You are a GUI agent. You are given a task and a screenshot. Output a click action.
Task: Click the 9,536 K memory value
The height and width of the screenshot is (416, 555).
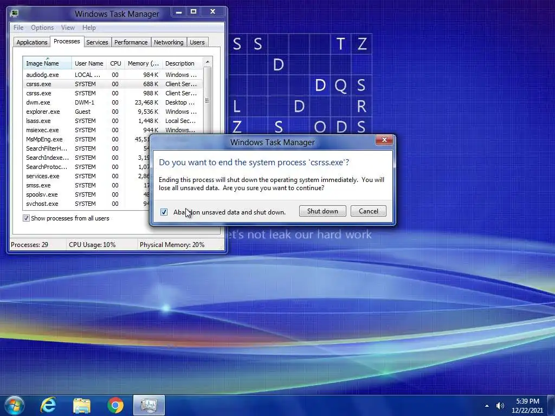coord(148,112)
